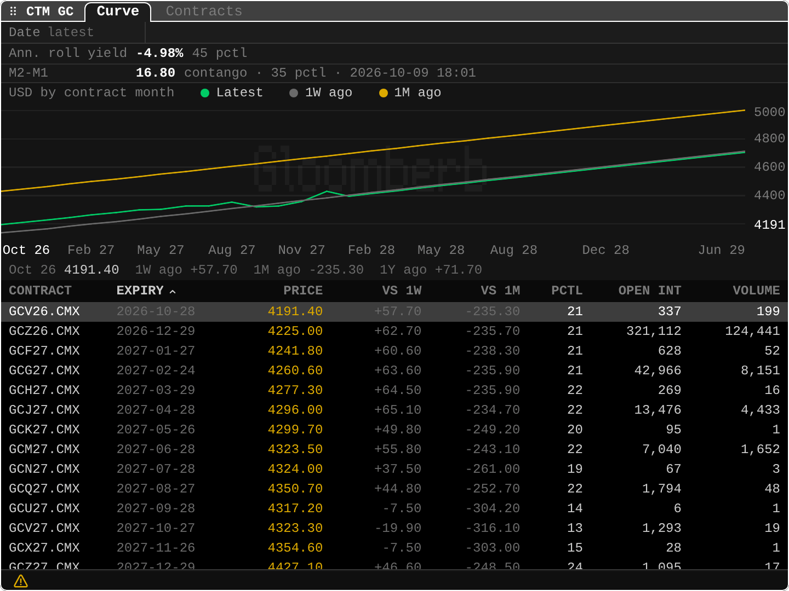Screen dimensions: 789x591
Task: Click the 5000 label on the price axis
Action: pyautogui.click(x=770, y=112)
